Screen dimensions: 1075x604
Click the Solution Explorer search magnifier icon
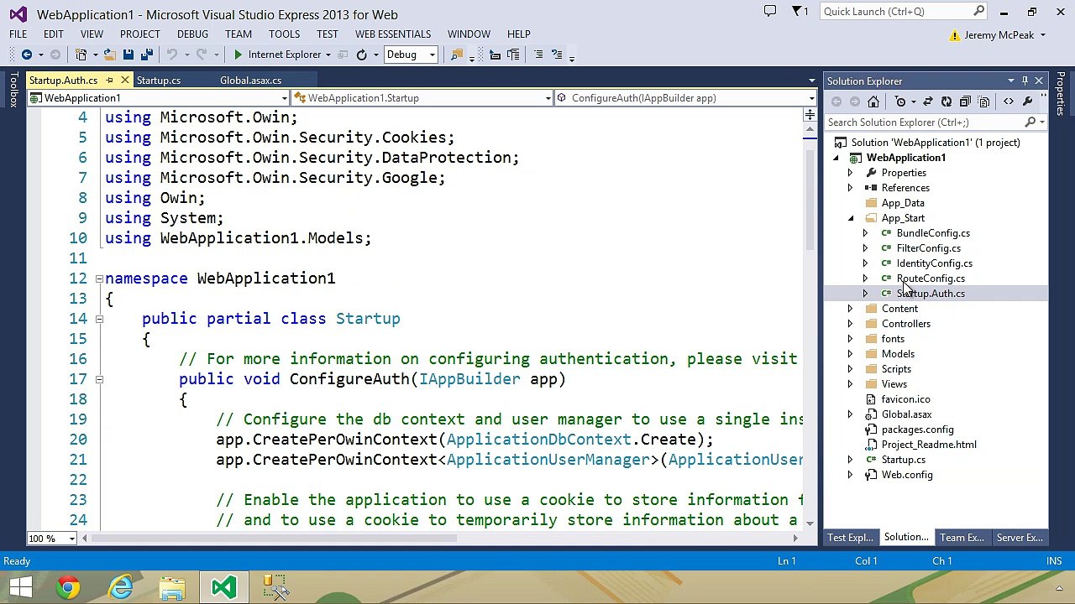pyautogui.click(x=1030, y=122)
